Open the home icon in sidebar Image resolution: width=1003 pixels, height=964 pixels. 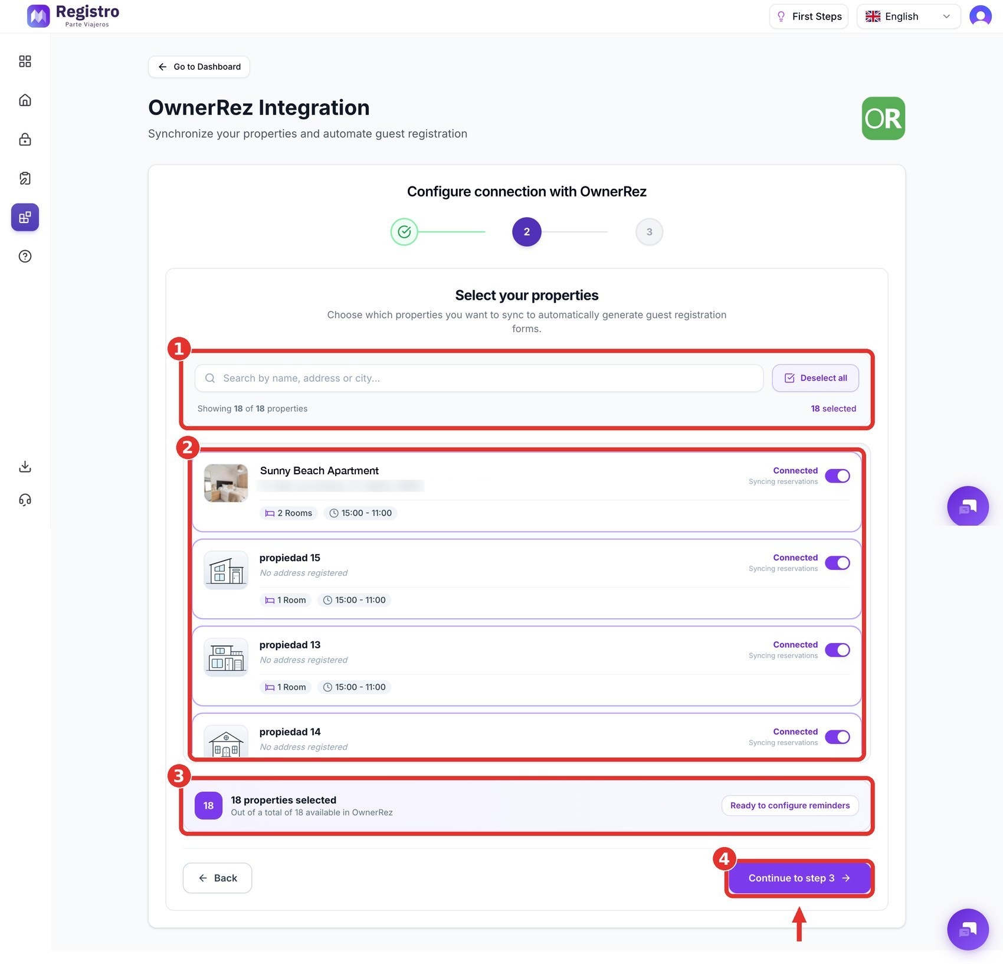coord(25,100)
